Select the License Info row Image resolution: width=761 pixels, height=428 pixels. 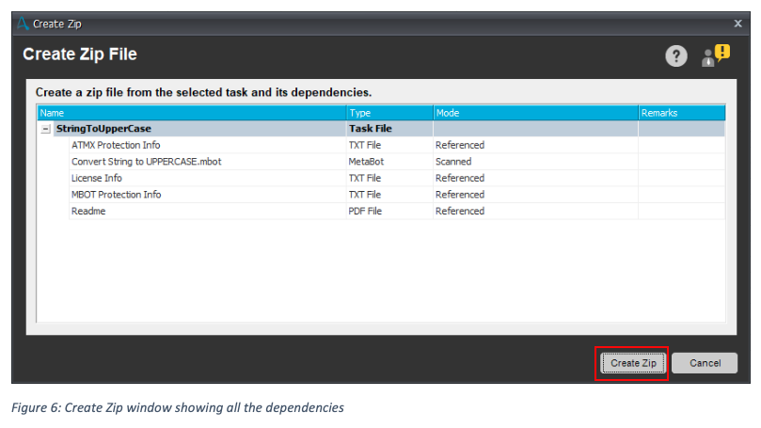pyautogui.click(x=97, y=178)
